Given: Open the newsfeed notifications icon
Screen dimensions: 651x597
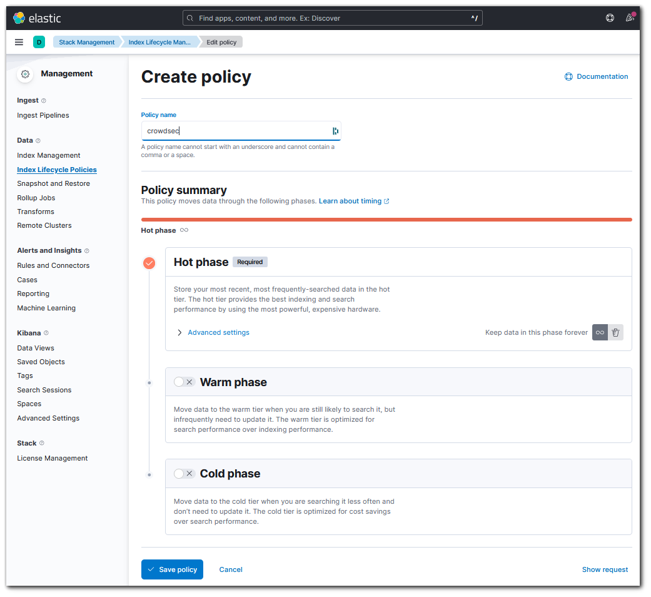Looking at the screenshot, I should point(630,18).
